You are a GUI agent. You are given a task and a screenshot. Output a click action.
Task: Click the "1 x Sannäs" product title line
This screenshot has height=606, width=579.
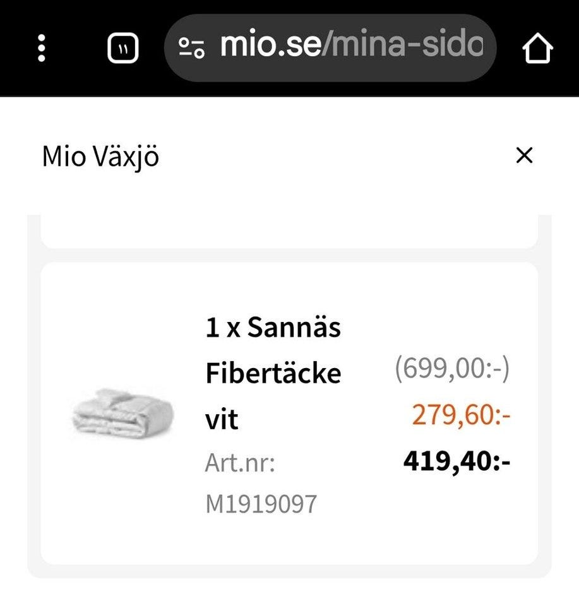pos(273,328)
